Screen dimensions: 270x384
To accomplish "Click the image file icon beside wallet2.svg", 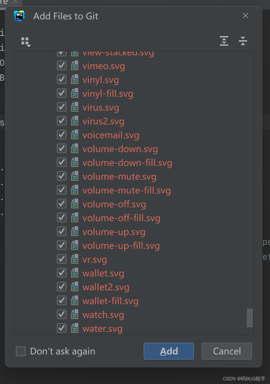I will (75, 287).
